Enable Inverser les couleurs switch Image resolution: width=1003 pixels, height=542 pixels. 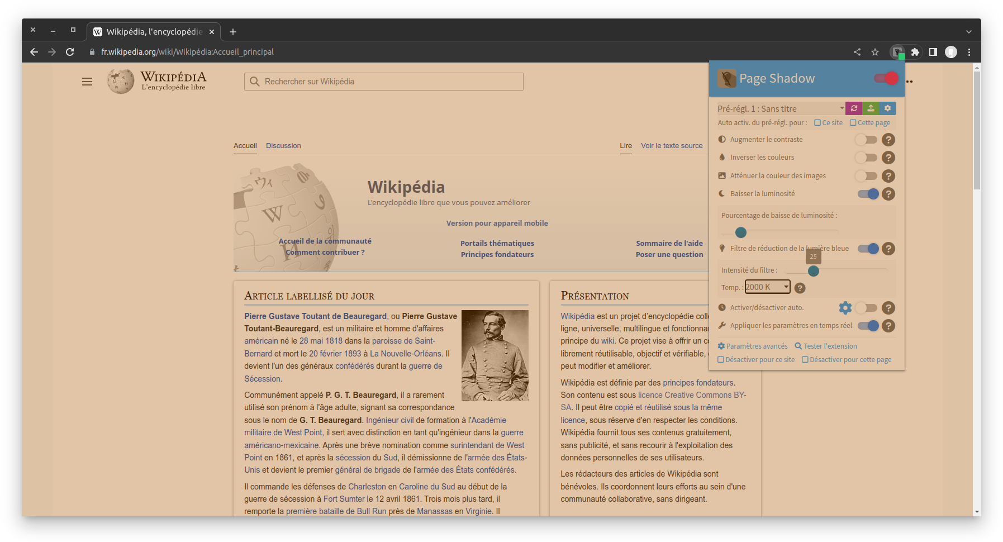(x=867, y=158)
